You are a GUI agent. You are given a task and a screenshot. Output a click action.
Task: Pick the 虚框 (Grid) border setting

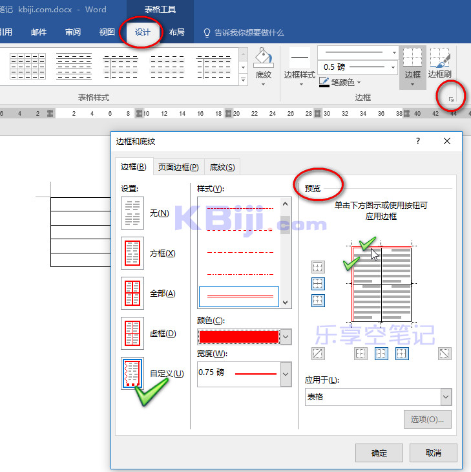[x=132, y=334]
